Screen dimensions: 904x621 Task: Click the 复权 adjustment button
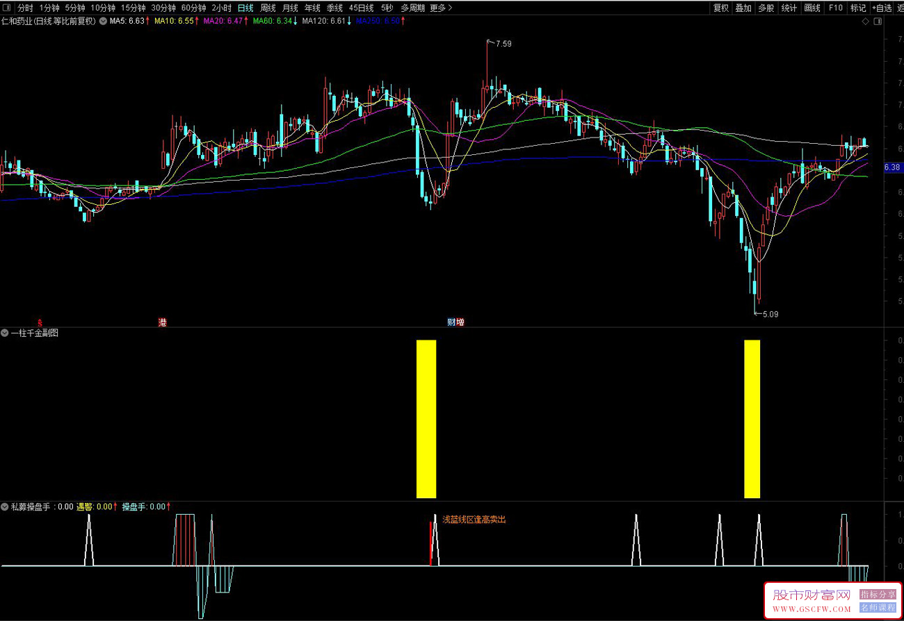[x=721, y=8]
